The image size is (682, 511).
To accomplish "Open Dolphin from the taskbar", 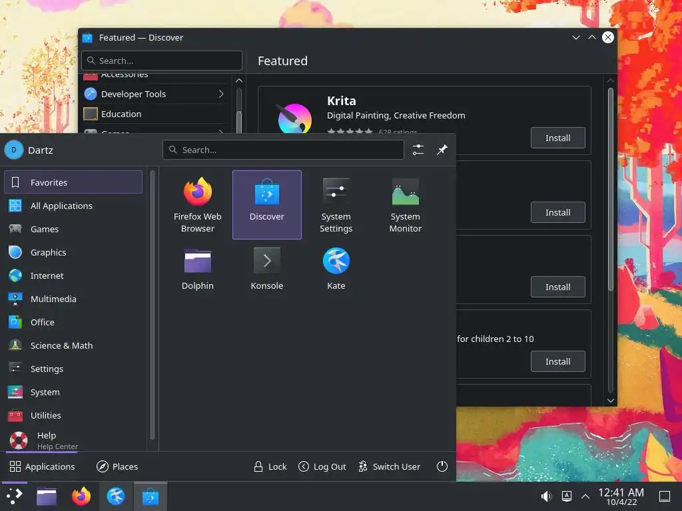I will click(47, 496).
